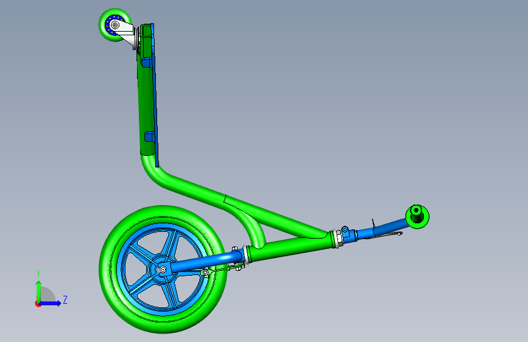Click the center hub nut of the large wheel

point(163,270)
